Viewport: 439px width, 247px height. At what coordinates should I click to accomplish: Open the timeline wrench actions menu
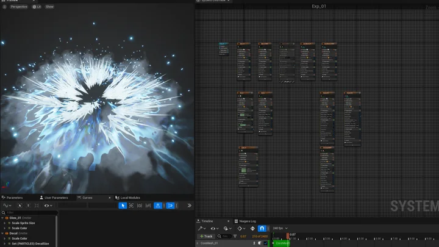point(202,229)
